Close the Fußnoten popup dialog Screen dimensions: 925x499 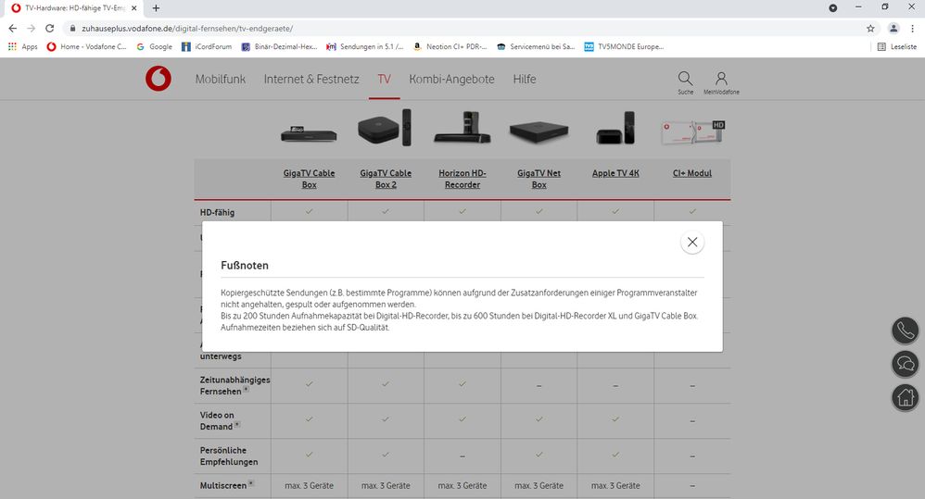pyautogui.click(x=692, y=243)
